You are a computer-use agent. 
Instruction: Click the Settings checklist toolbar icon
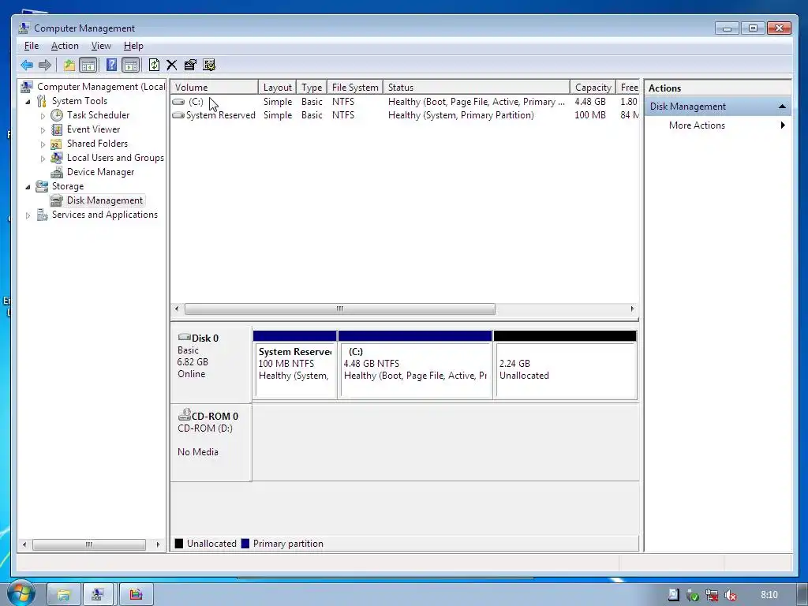(x=208, y=65)
